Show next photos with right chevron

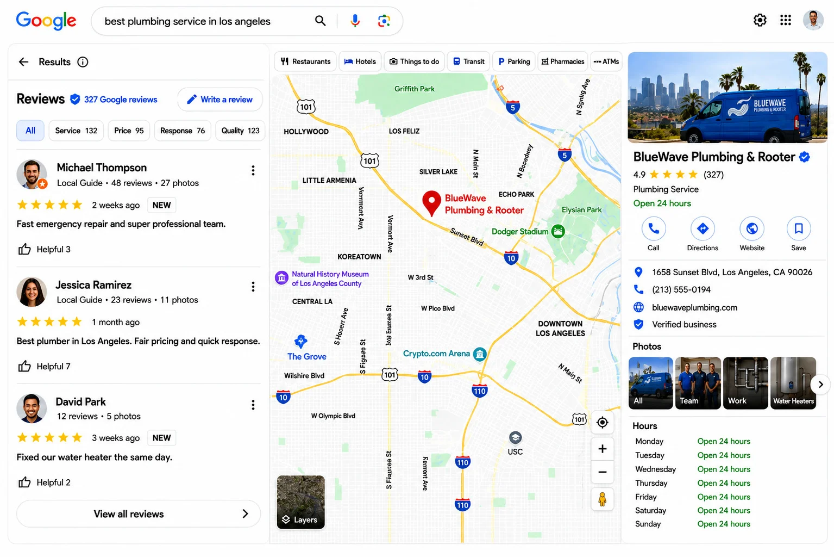(x=820, y=384)
